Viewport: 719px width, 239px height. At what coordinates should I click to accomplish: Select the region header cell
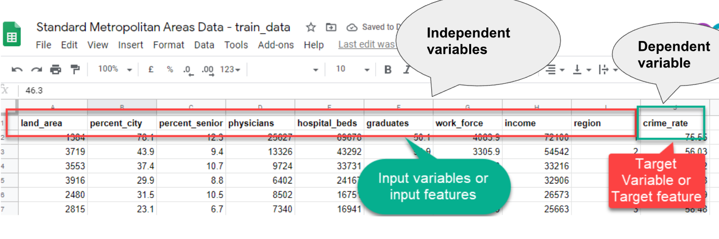point(606,123)
